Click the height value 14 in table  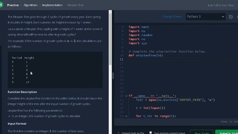[x=28, y=82]
